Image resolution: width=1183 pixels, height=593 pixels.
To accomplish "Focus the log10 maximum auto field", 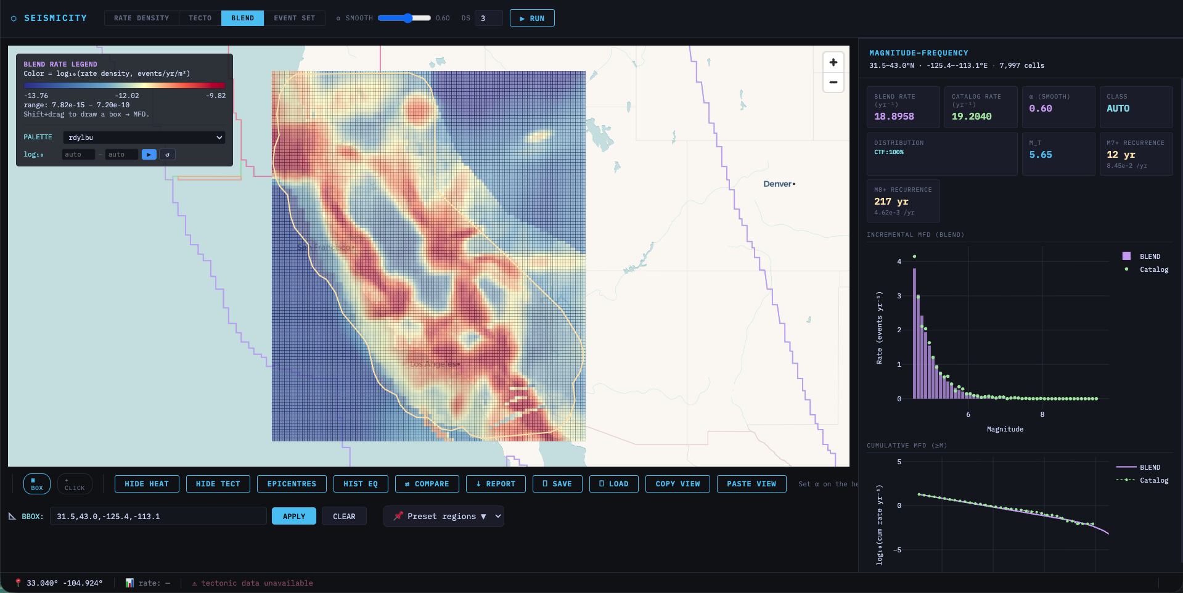I will tap(121, 155).
